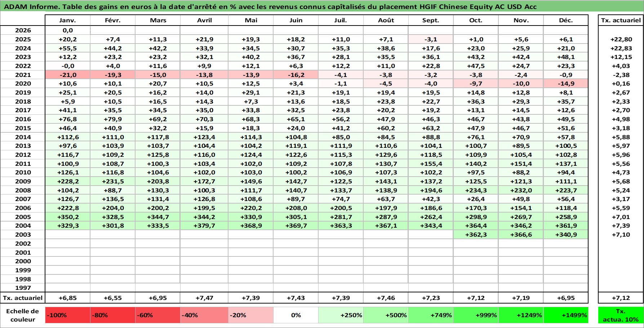Select the -60% color scale swatch
The width and height of the screenshot is (644, 328).
(158, 315)
